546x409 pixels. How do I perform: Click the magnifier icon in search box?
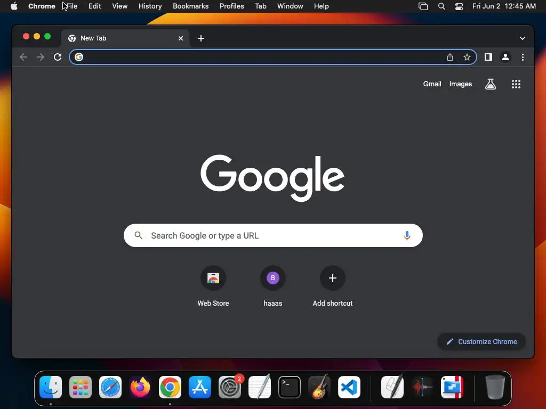tap(138, 235)
